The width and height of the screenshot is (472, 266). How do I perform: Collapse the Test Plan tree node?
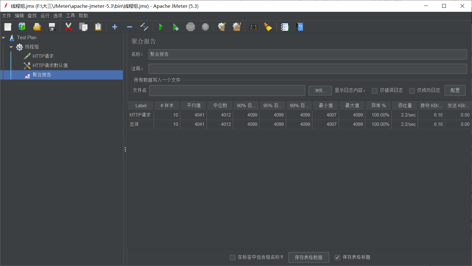[3, 38]
